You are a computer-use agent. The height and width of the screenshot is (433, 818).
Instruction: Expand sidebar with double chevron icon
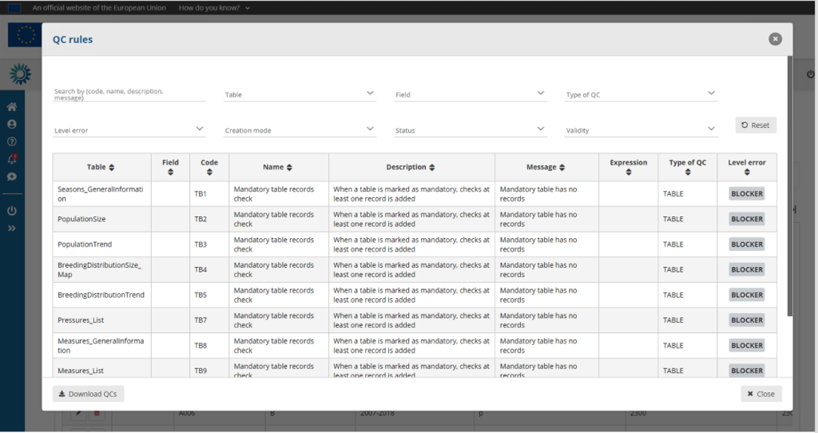pyautogui.click(x=12, y=228)
